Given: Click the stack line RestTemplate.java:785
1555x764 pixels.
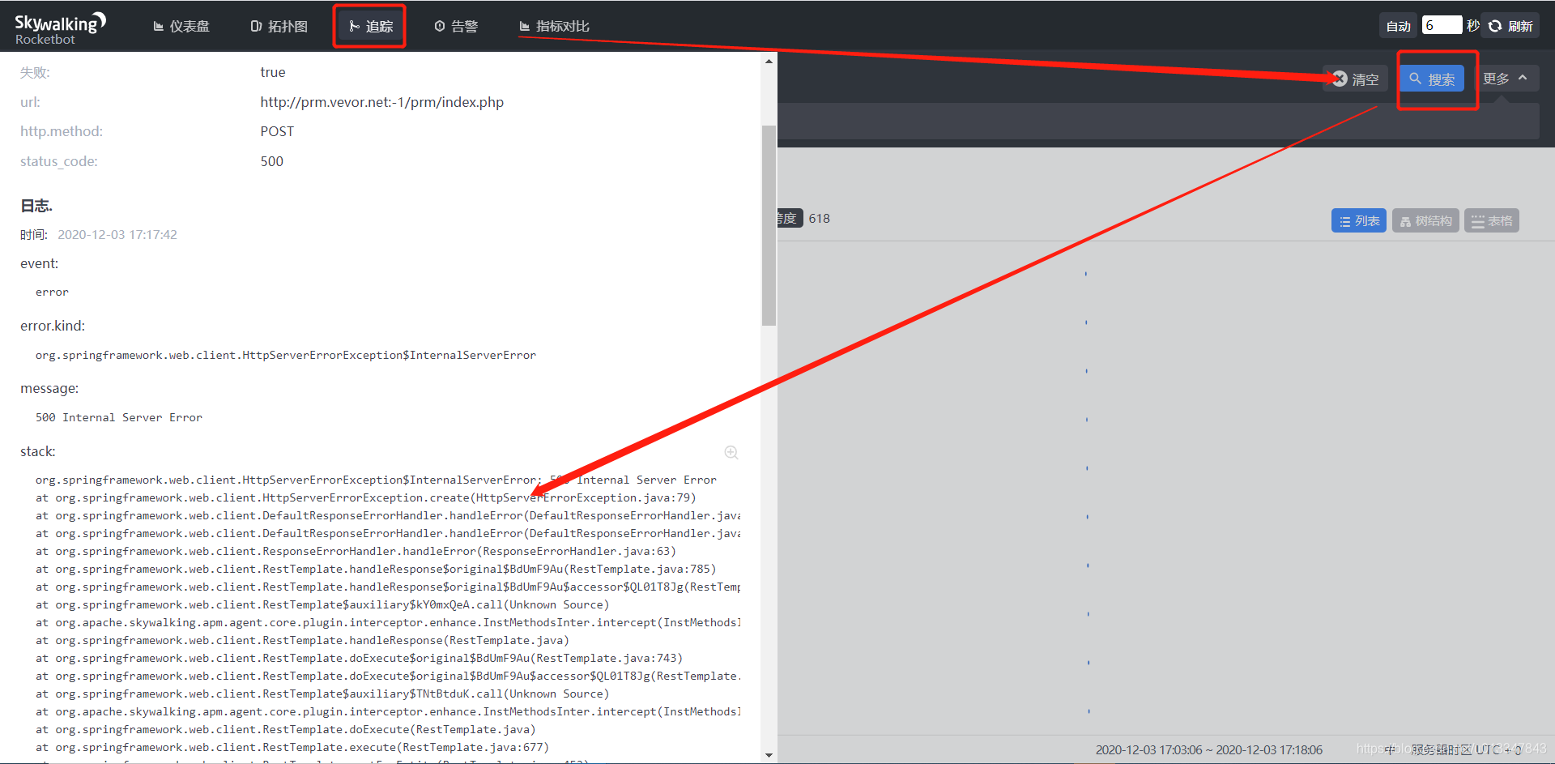Looking at the screenshot, I should click(x=376, y=569).
